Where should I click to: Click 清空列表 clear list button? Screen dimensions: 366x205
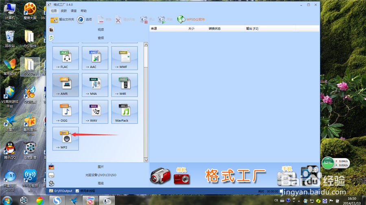(x=125, y=20)
